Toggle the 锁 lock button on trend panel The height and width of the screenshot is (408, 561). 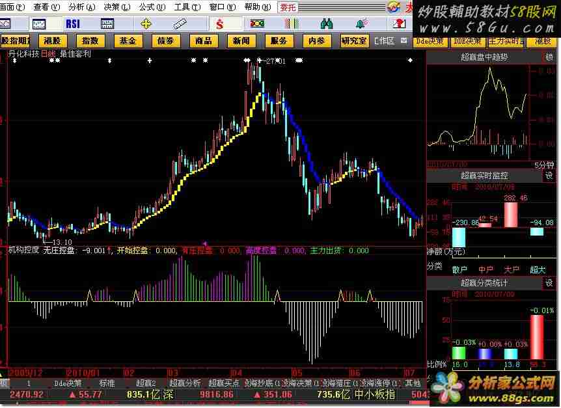[x=549, y=57]
